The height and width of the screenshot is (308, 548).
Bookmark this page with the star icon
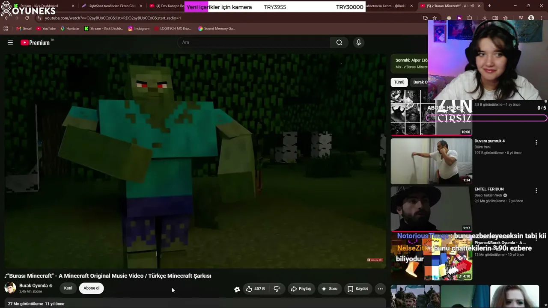(x=435, y=18)
